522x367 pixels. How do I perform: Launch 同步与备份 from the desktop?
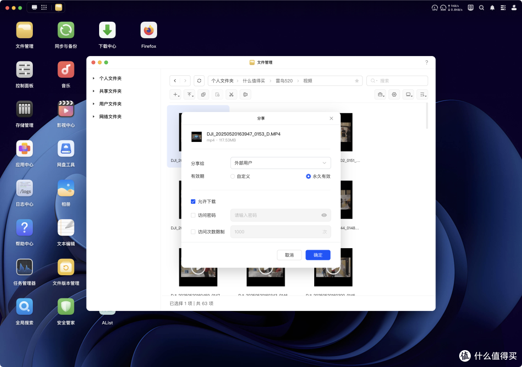click(66, 30)
